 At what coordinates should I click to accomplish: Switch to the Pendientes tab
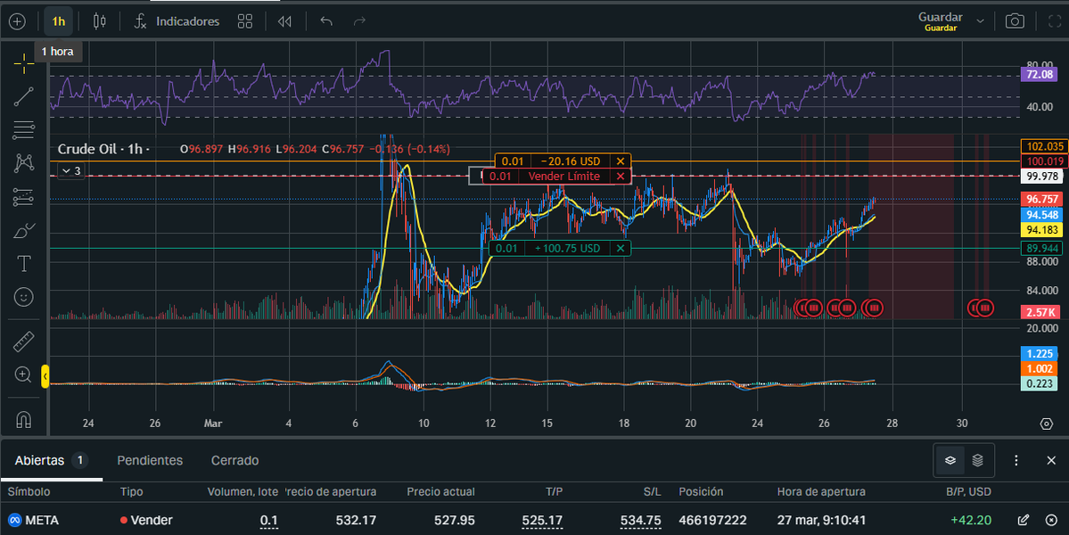pos(150,461)
